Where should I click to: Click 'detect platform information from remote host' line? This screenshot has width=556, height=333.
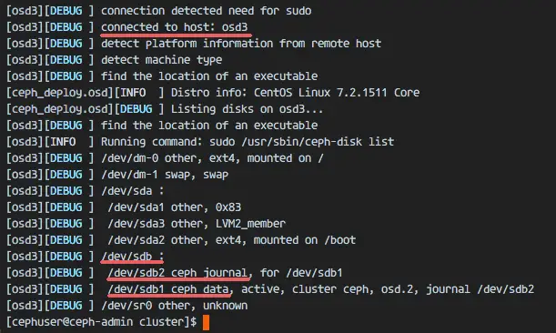click(x=241, y=44)
